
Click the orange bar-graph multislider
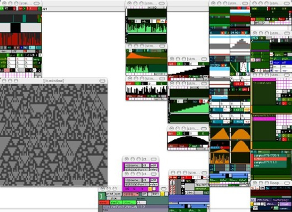point(219,159)
